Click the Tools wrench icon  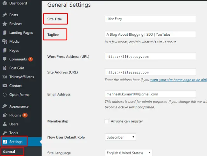click(5, 133)
